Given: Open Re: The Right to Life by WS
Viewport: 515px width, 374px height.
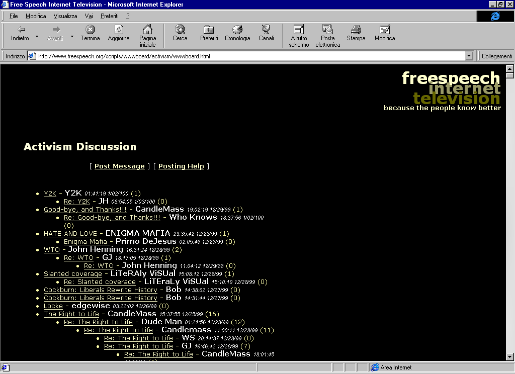Looking at the screenshot, I should (138, 338).
